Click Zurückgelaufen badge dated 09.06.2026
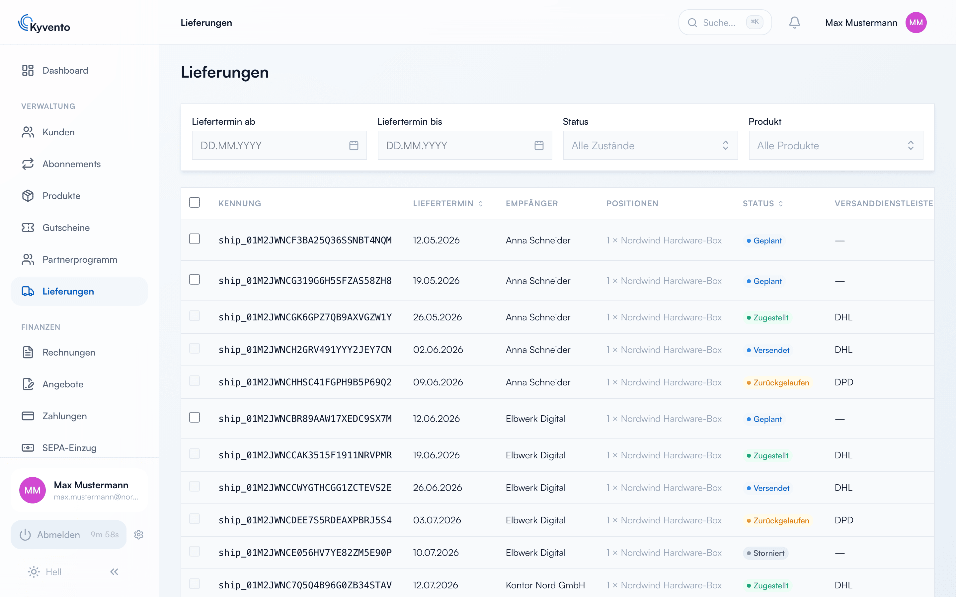The width and height of the screenshot is (956, 597). (x=777, y=382)
